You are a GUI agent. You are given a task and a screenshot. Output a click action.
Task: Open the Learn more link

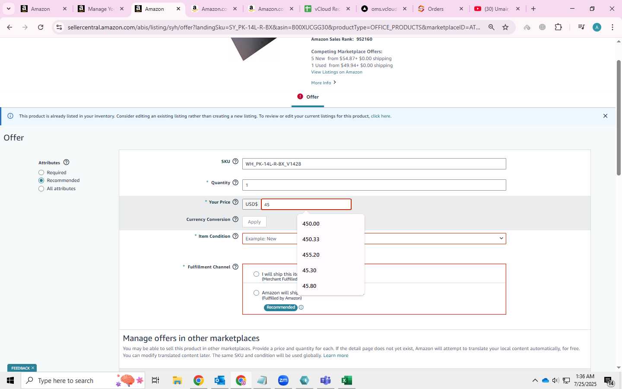point(336,355)
